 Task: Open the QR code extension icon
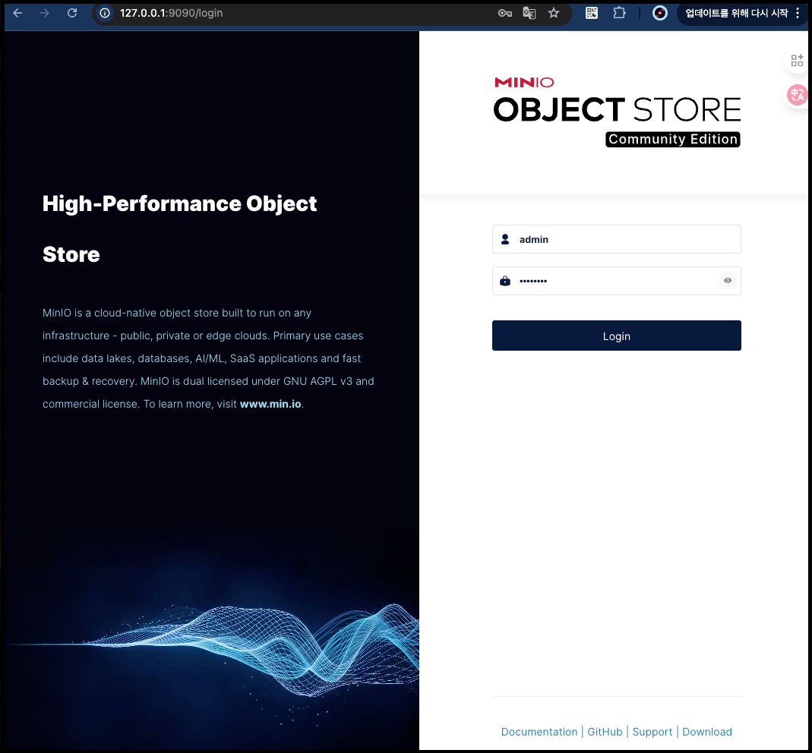pyautogui.click(x=592, y=13)
